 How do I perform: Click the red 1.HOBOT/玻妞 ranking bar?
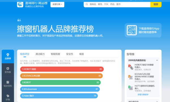[x=62, y=69]
